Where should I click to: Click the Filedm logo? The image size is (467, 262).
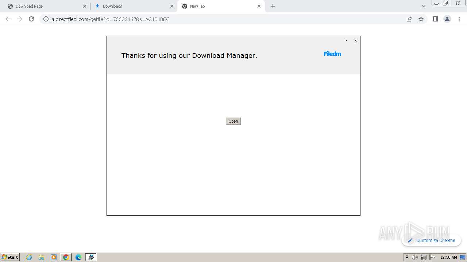pyautogui.click(x=332, y=54)
